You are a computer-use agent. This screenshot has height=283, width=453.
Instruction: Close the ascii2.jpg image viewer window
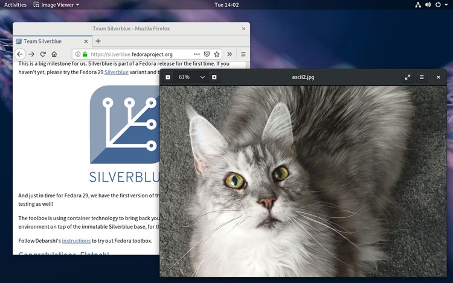point(439,77)
